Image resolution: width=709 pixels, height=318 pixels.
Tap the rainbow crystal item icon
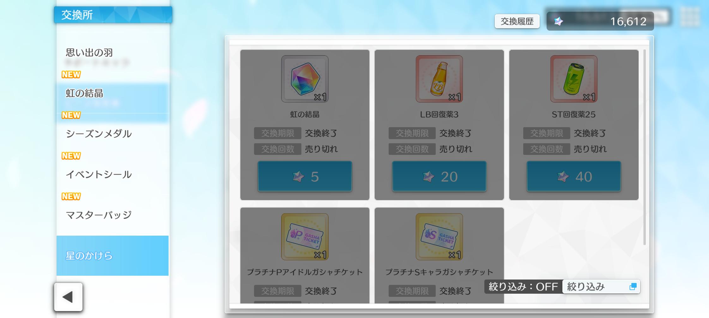[305, 79]
